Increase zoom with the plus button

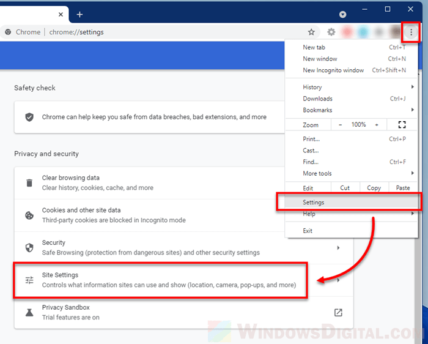pos(377,125)
